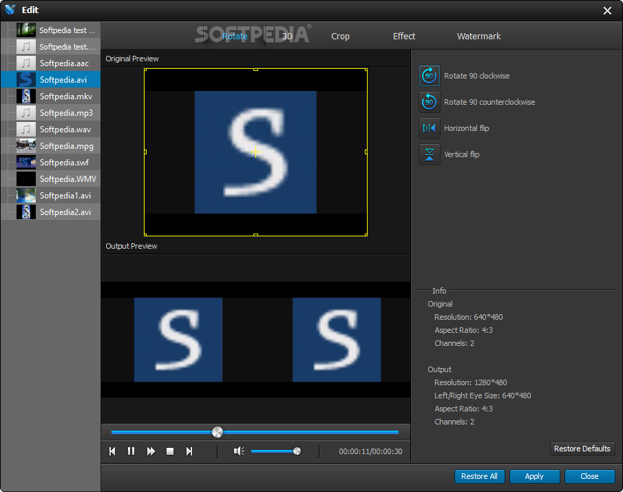Select Softpedia.wav in the file list

[x=50, y=130]
